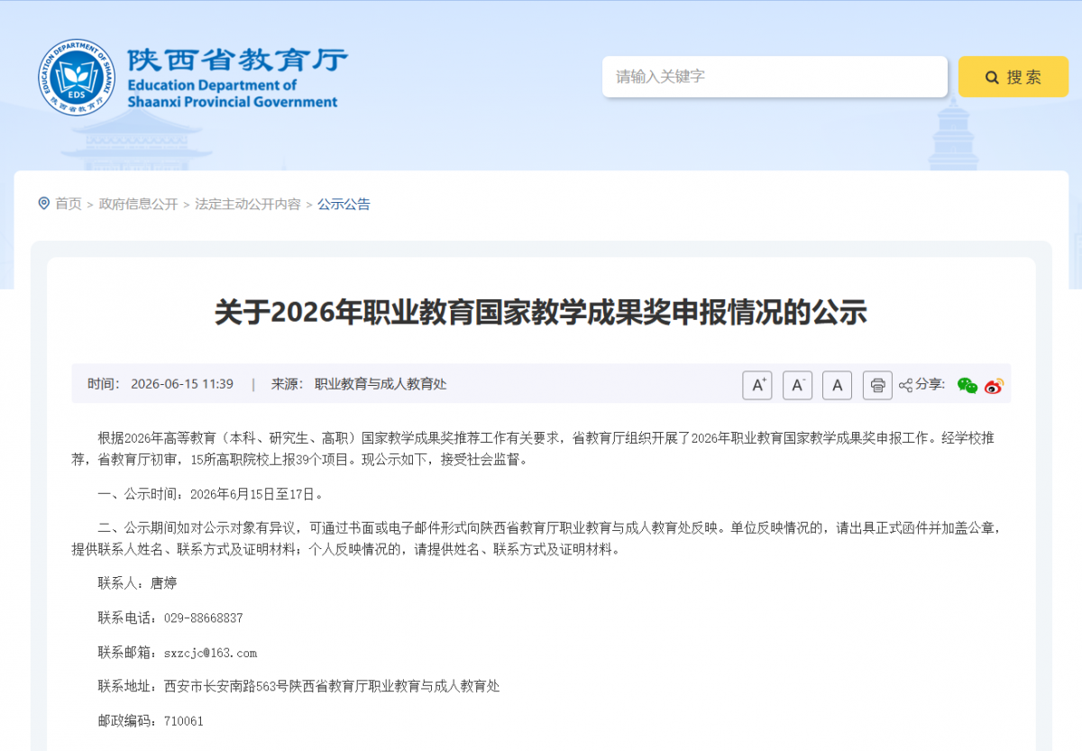Go to 首页 in the breadcrumb
Image resolution: width=1082 pixels, height=751 pixels.
(69, 205)
